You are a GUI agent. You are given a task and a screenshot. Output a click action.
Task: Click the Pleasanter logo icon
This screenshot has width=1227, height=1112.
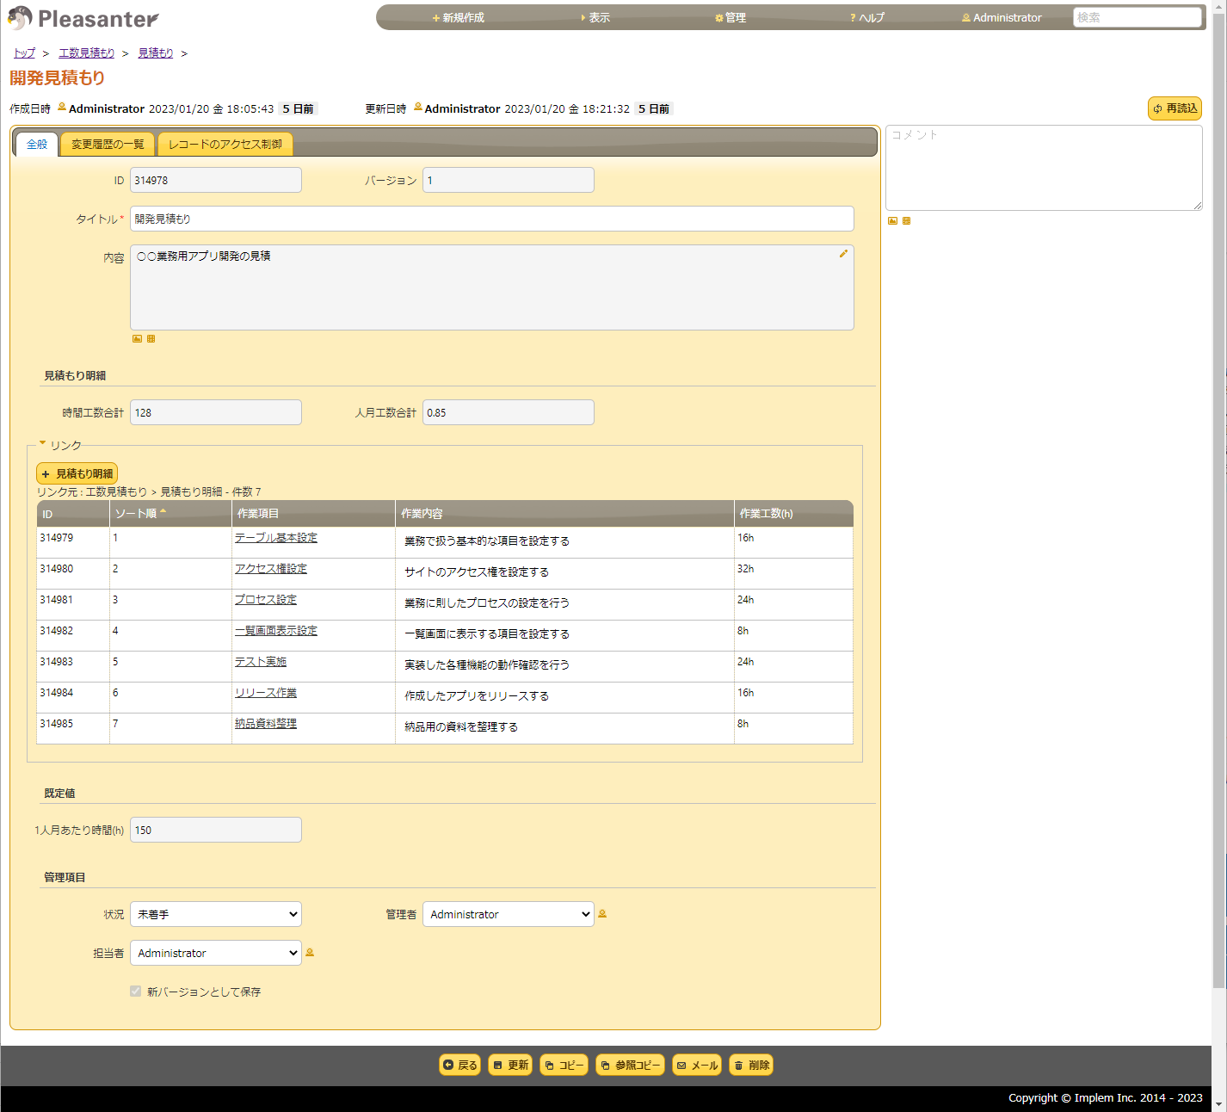[20, 17]
